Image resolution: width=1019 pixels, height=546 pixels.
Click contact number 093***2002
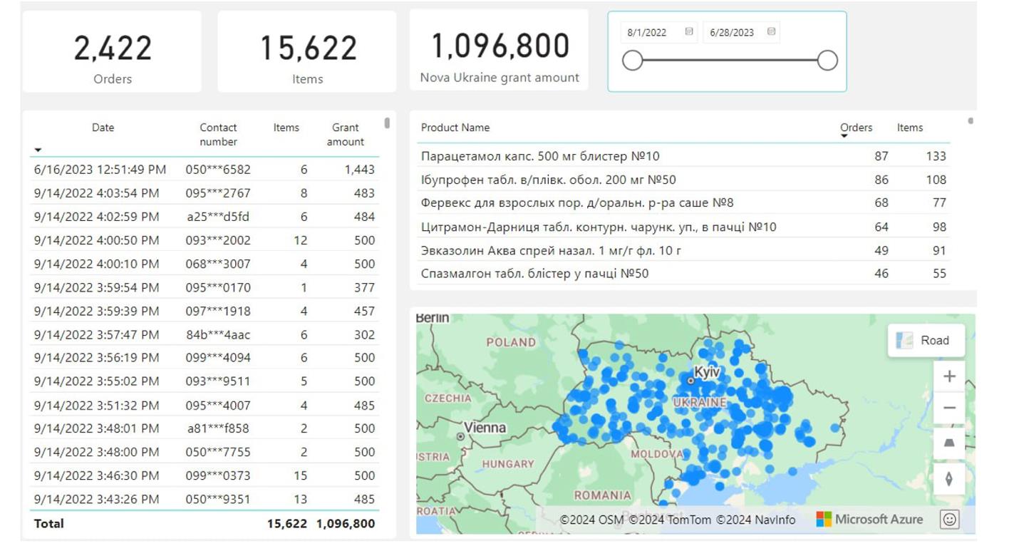[x=218, y=240]
